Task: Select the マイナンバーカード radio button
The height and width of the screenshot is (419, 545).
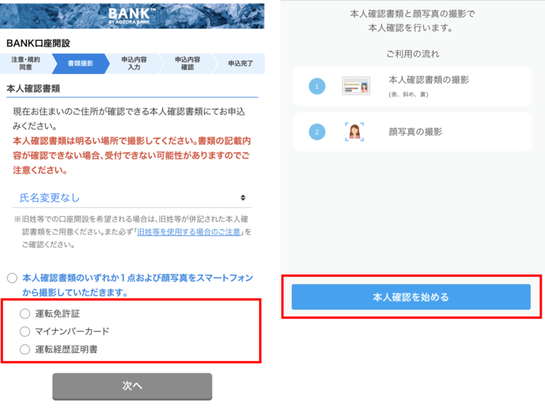Action: tap(25, 331)
